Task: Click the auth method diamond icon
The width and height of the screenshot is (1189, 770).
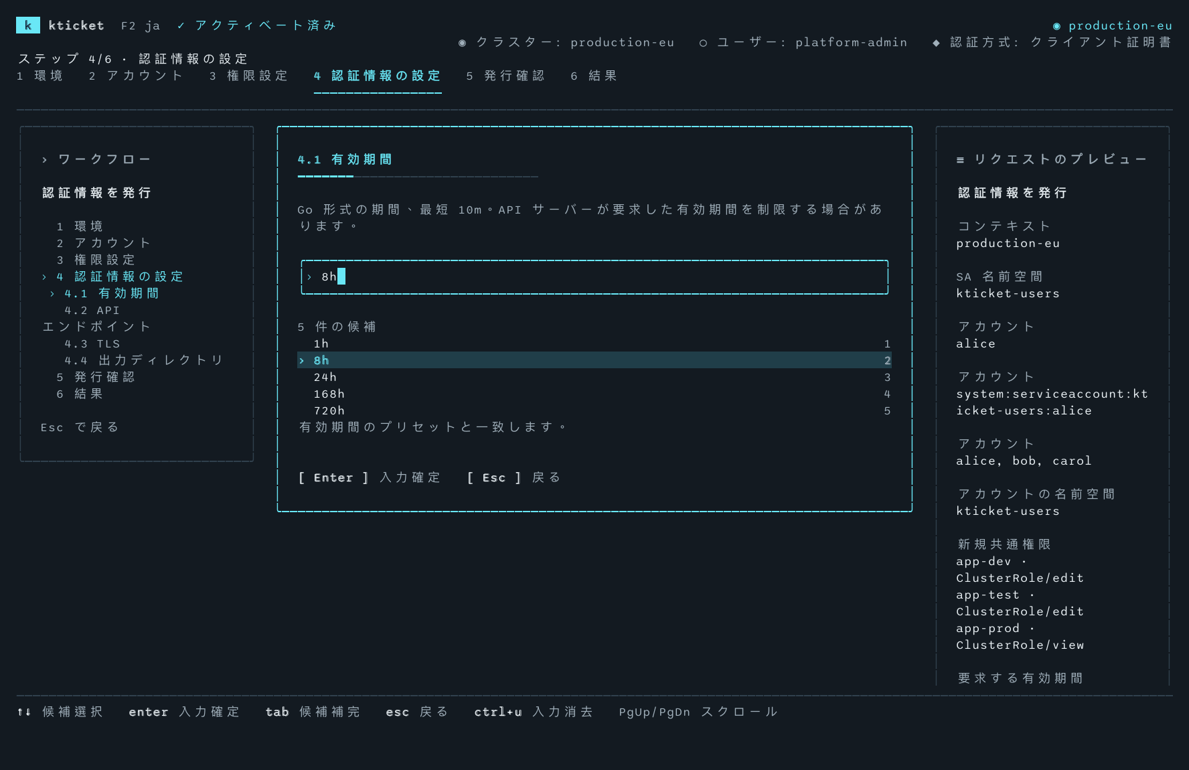Action: coord(936,43)
